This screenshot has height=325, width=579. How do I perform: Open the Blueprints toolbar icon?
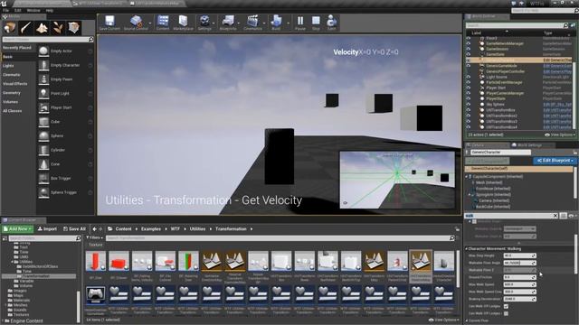[x=228, y=23]
